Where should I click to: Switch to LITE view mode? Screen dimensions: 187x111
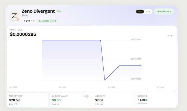140,12
